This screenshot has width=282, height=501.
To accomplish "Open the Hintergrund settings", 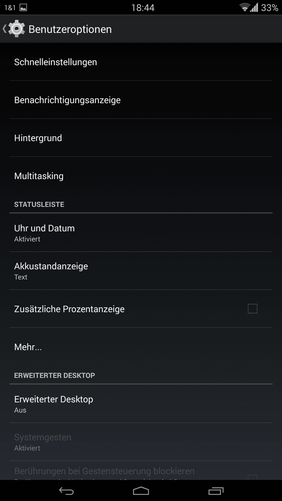I will click(141, 138).
